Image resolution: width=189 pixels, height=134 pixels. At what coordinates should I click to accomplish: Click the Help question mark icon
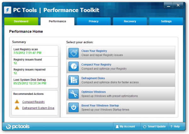point(171,126)
